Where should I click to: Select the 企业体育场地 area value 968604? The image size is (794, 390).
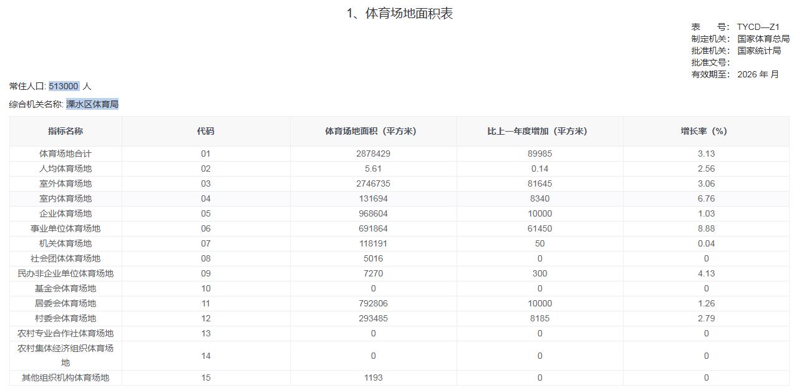pos(373,213)
